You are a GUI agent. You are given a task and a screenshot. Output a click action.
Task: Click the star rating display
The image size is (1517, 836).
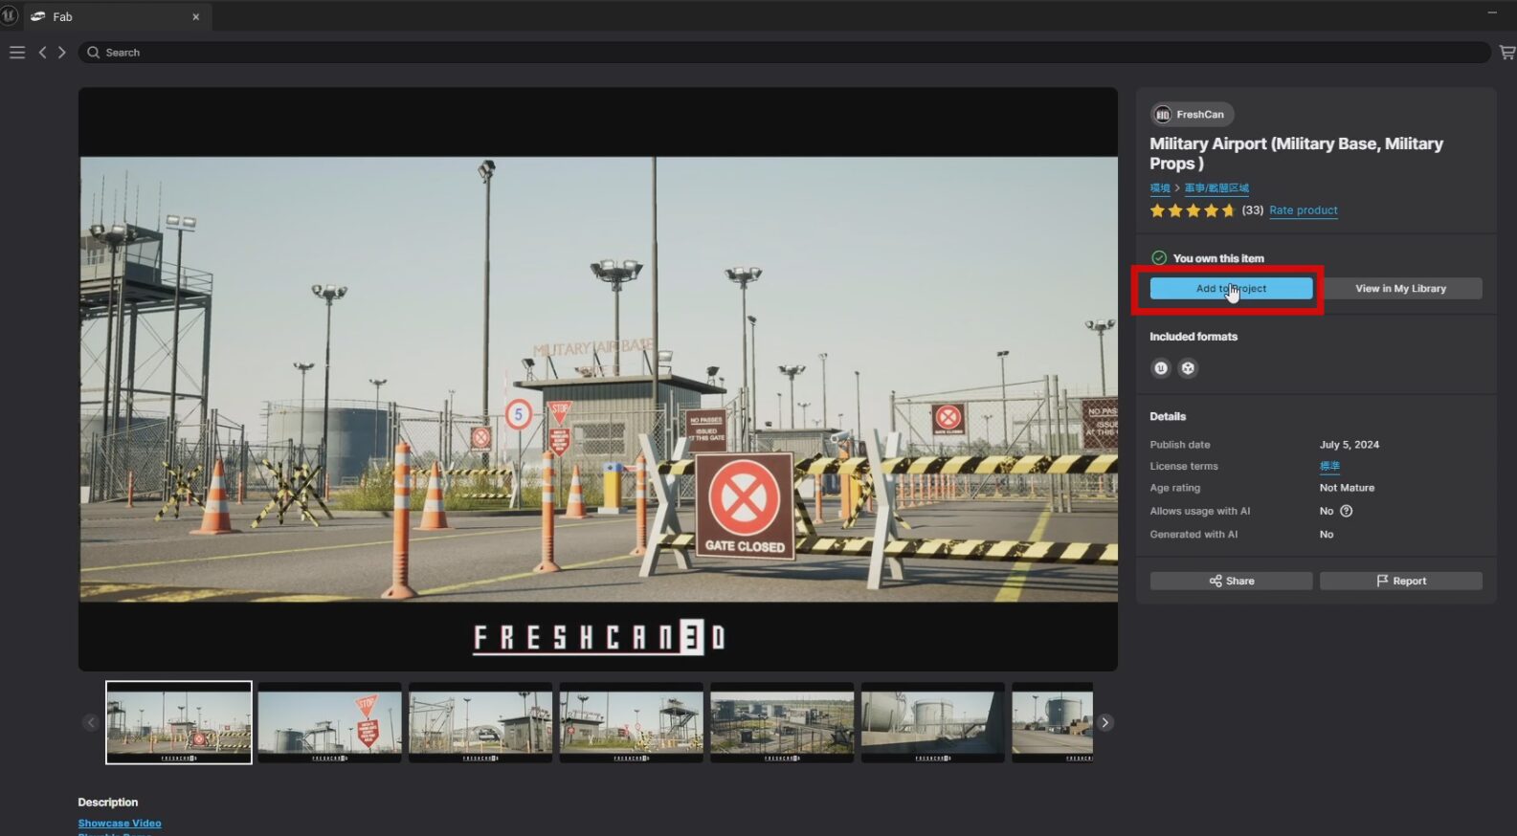(1193, 210)
